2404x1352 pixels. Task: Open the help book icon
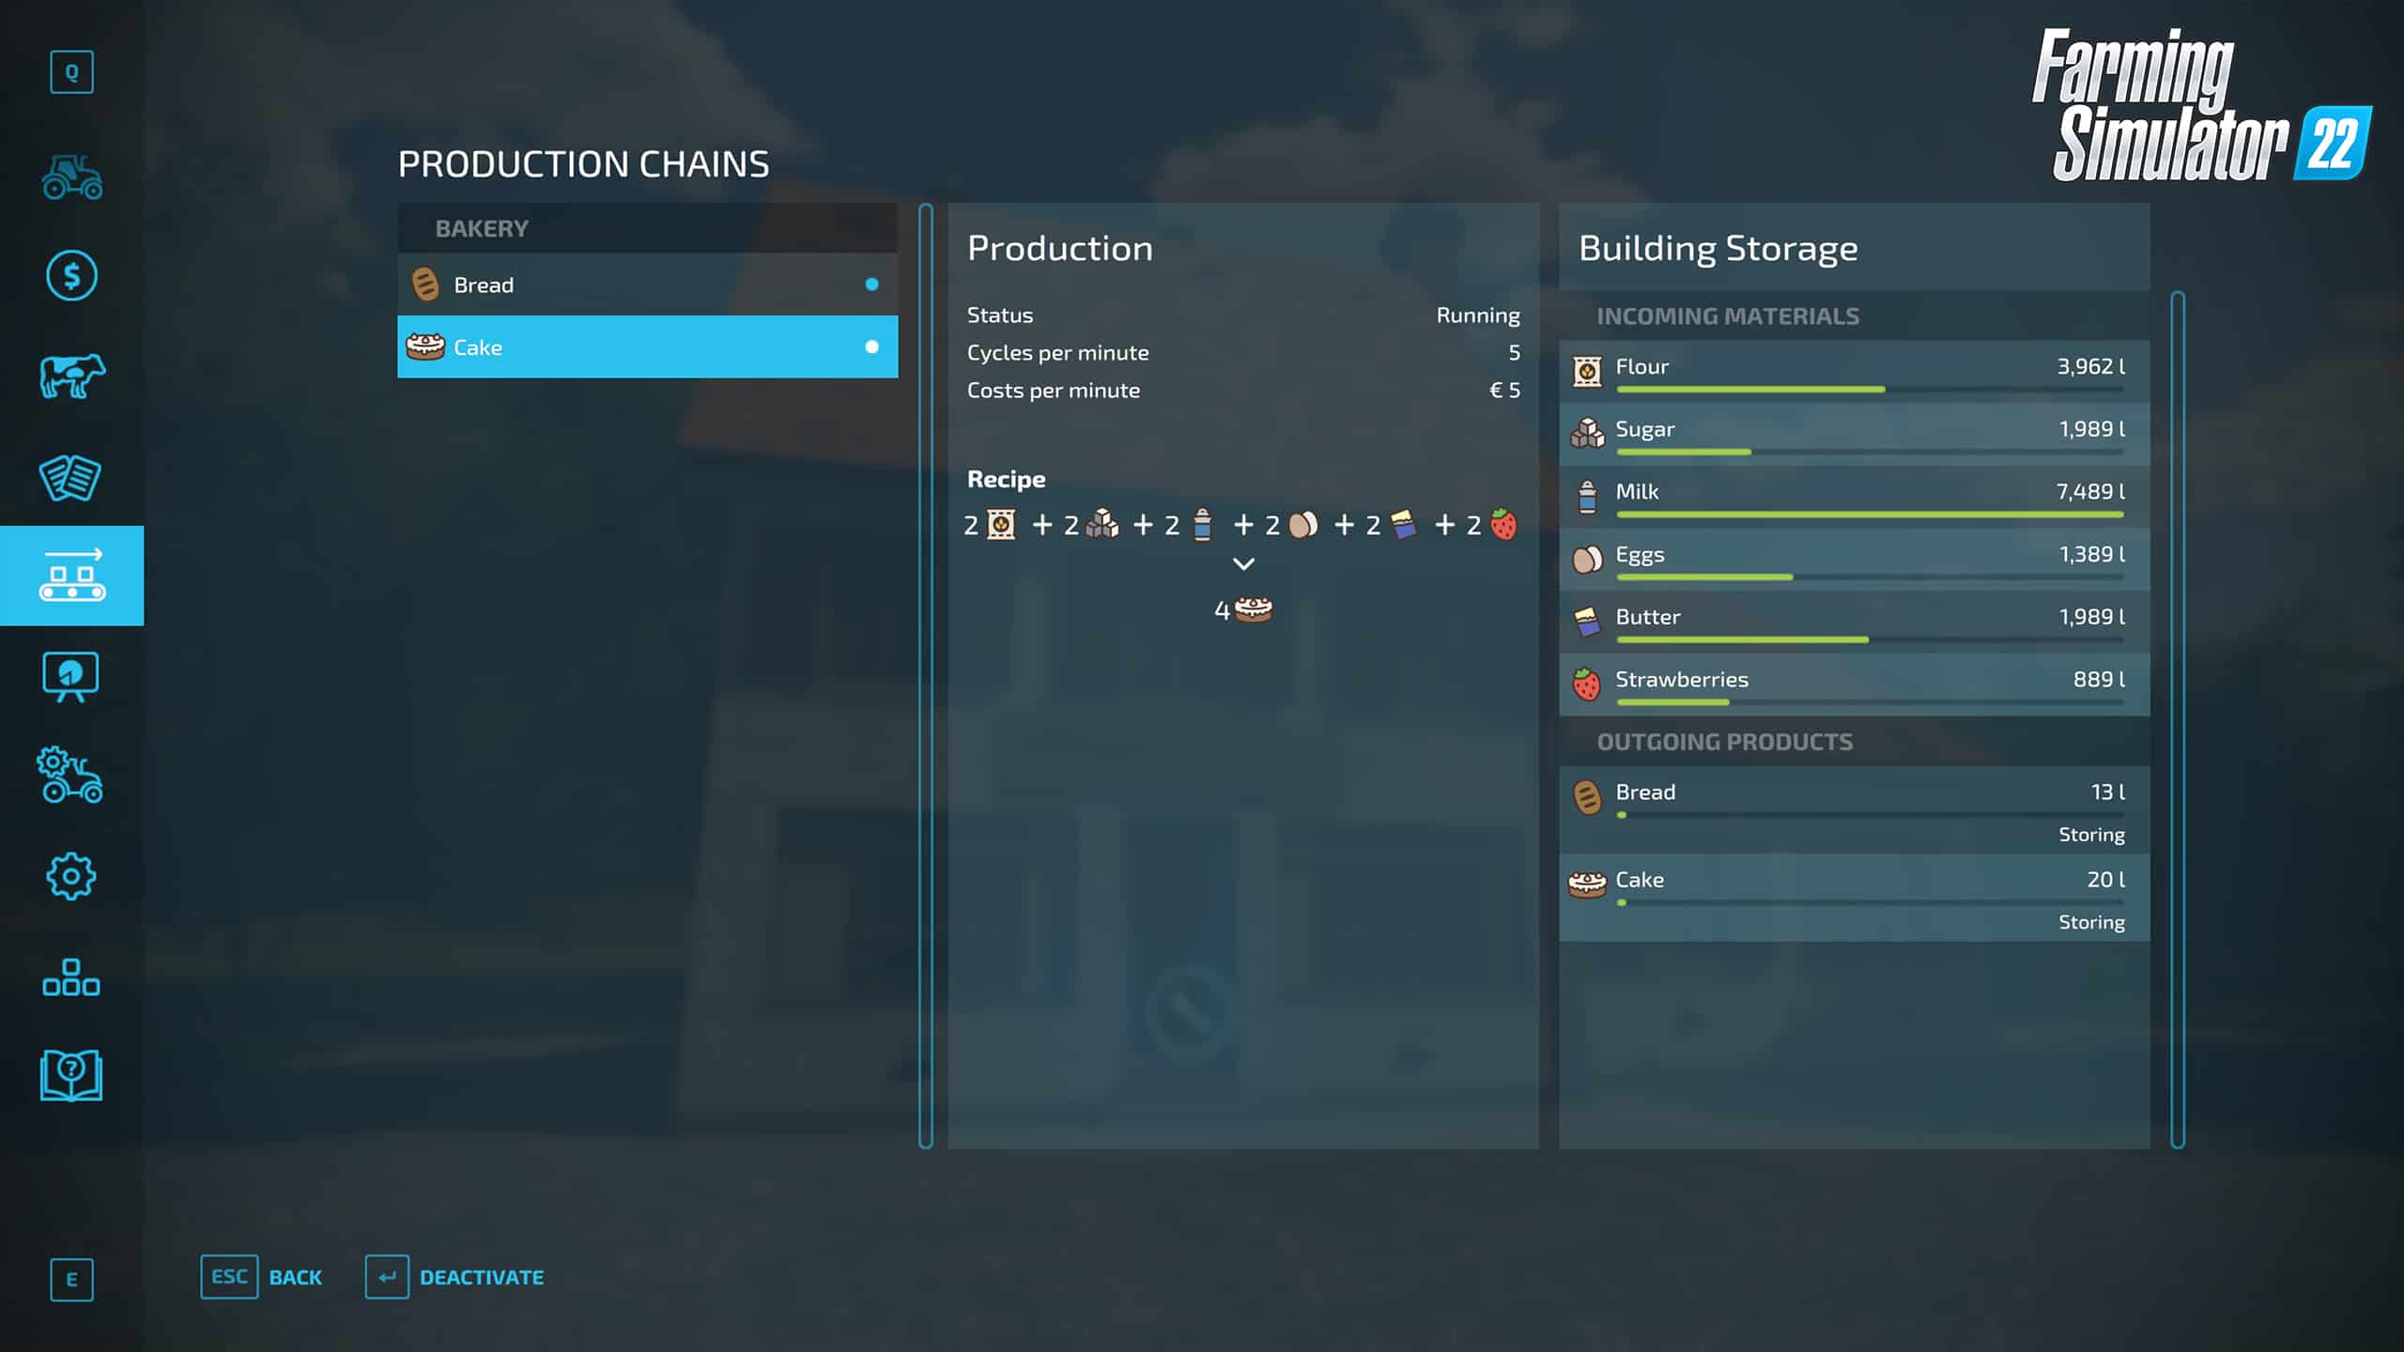pos(71,1076)
